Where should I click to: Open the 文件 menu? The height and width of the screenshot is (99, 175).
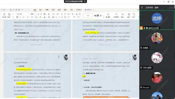pyautogui.click(x=4, y=10)
